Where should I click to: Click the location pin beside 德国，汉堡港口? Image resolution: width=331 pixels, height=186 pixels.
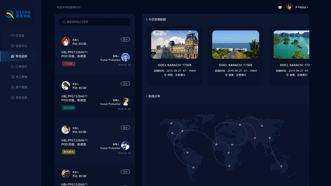(x=165, y=75)
